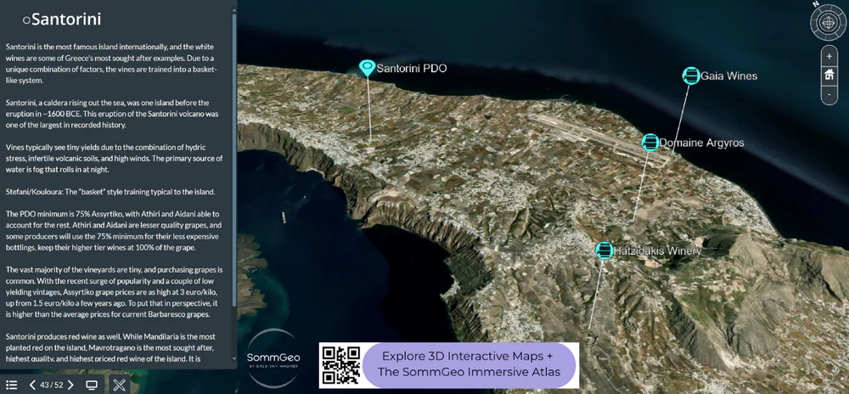Click the 43 / 52 slide counter
Viewport: 849px width, 394px height.
52,385
